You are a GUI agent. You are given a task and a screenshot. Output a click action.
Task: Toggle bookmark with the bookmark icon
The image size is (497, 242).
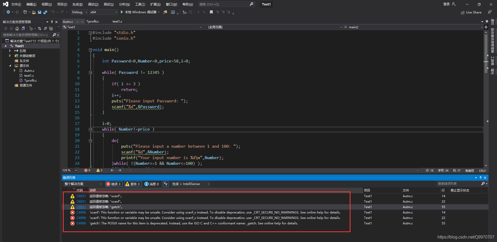click(x=211, y=12)
